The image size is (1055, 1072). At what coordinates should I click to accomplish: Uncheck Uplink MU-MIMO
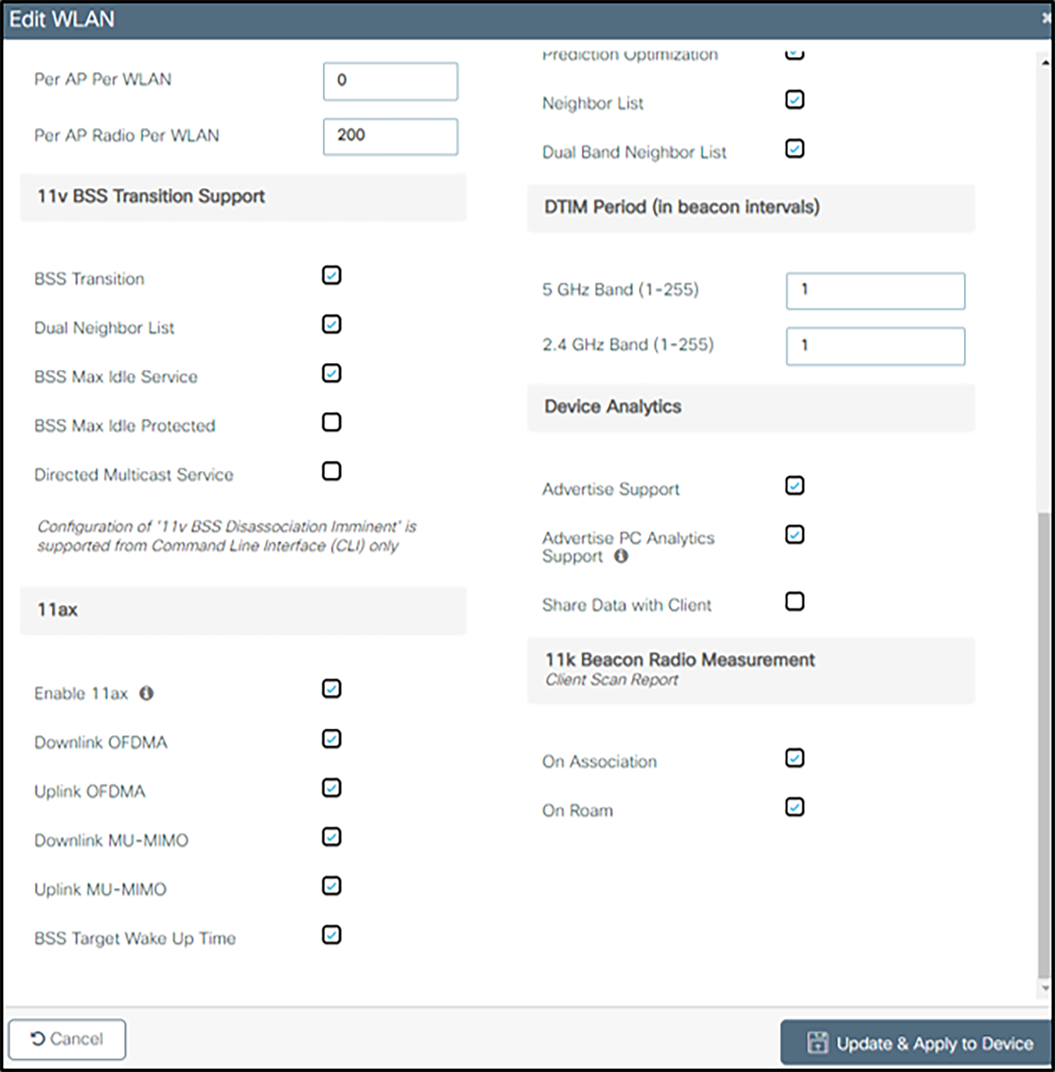[x=331, y=886]
